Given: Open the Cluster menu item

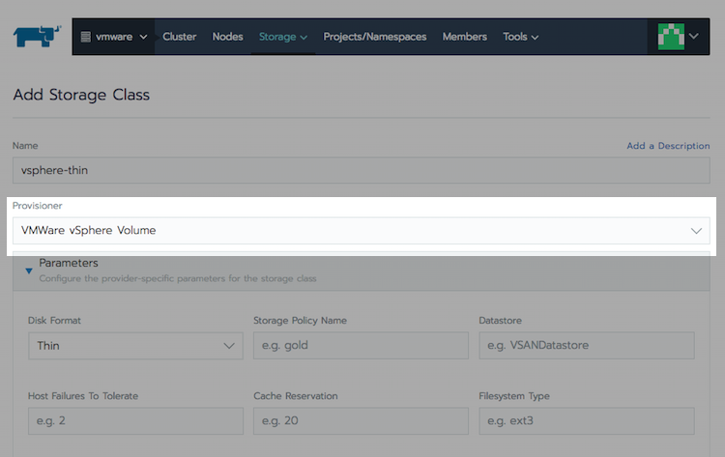Looking at the screenshot, I should tap(179, 37).
